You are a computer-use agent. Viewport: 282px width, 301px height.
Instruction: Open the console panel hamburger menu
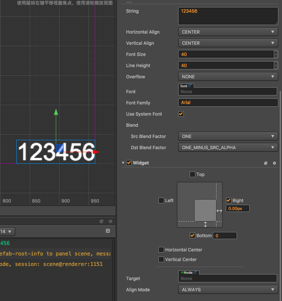(x=110, y=221)
